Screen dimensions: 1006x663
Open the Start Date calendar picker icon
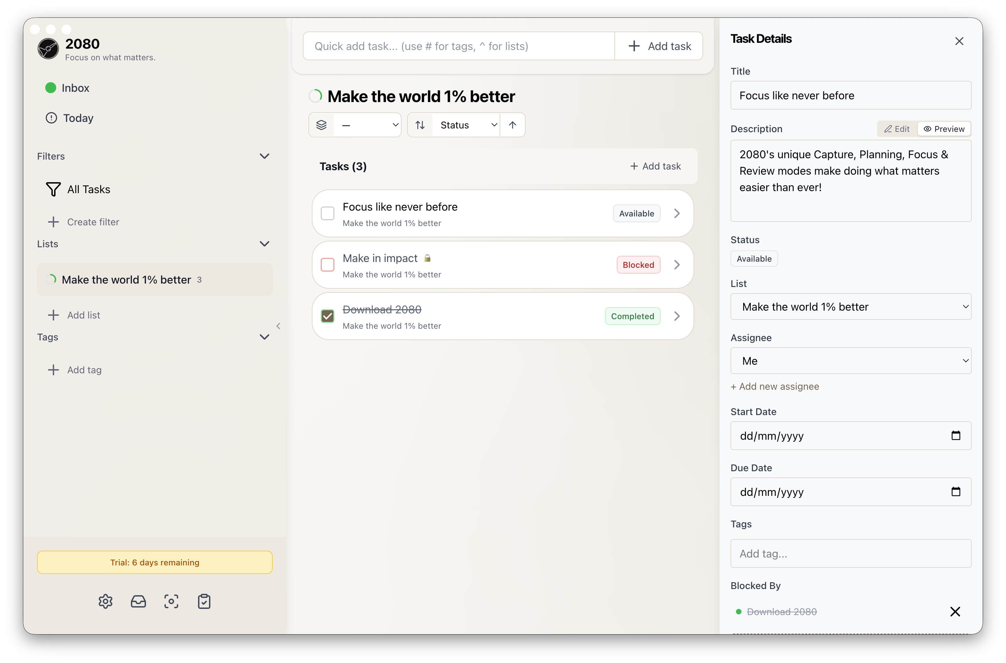pyautogui.click(x=955, y=435)
